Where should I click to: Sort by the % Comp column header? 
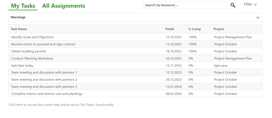(194, 29)
